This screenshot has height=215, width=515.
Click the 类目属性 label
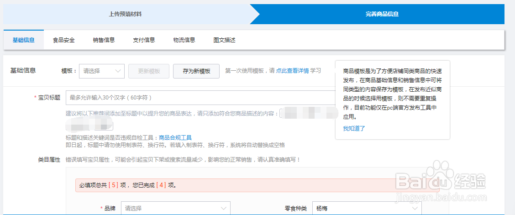coord(49,160)
